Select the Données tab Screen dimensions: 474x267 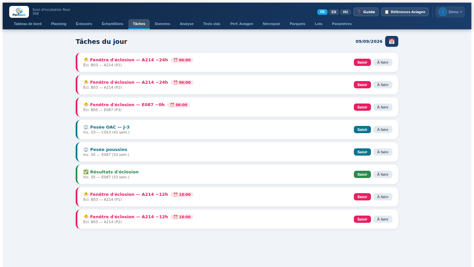tap(163, 24)
